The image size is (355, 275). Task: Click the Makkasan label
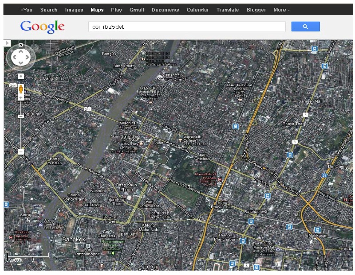(x=318, y=236)
